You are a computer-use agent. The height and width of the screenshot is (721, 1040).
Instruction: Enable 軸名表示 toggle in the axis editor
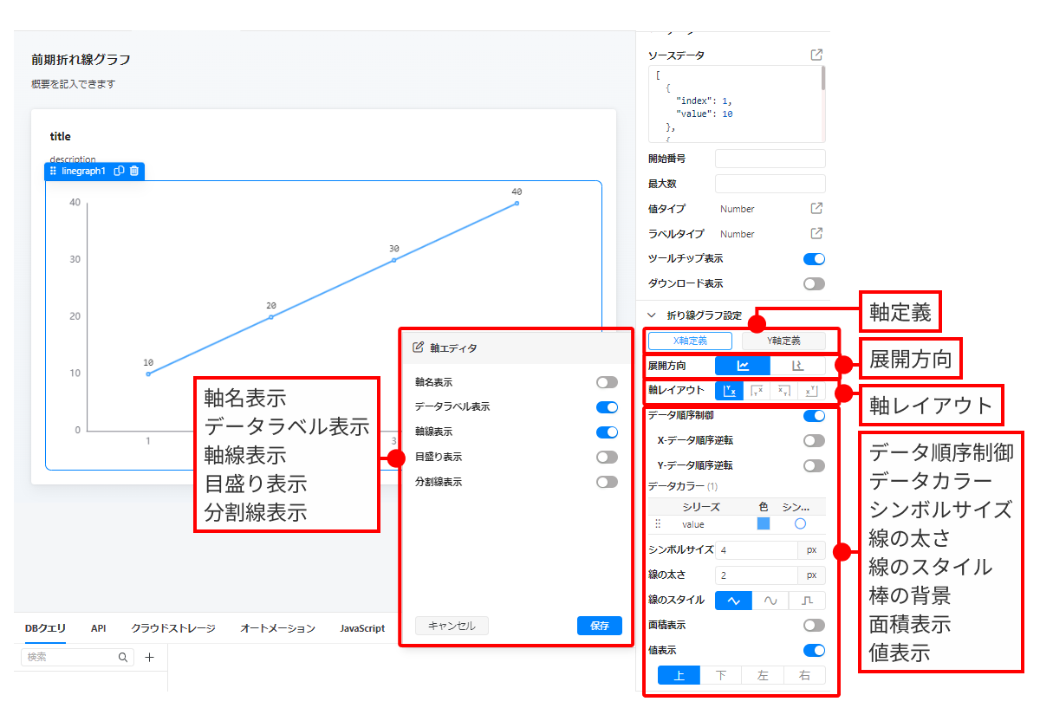[x=607, y=382]
